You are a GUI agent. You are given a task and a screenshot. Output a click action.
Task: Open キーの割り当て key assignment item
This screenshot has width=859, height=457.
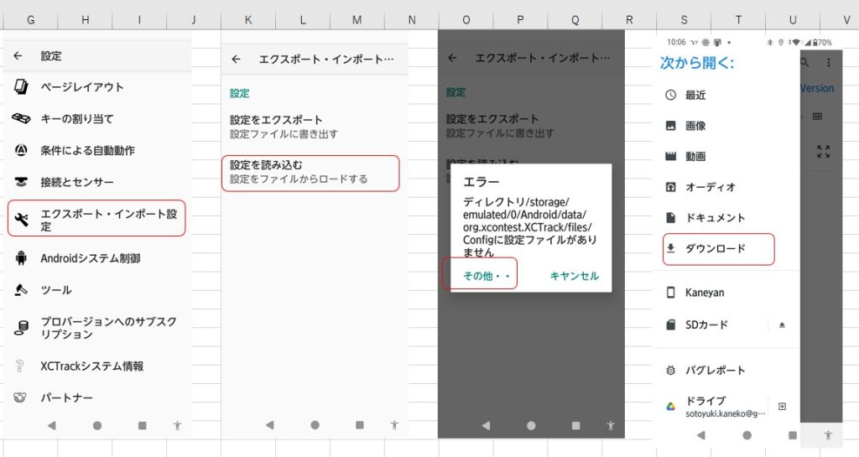point(76,119)
